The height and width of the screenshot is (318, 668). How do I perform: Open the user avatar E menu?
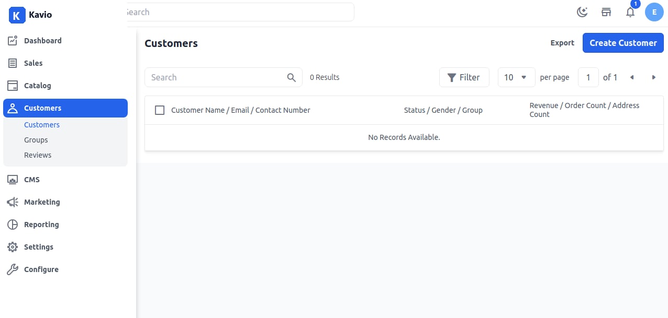(654, 12)
